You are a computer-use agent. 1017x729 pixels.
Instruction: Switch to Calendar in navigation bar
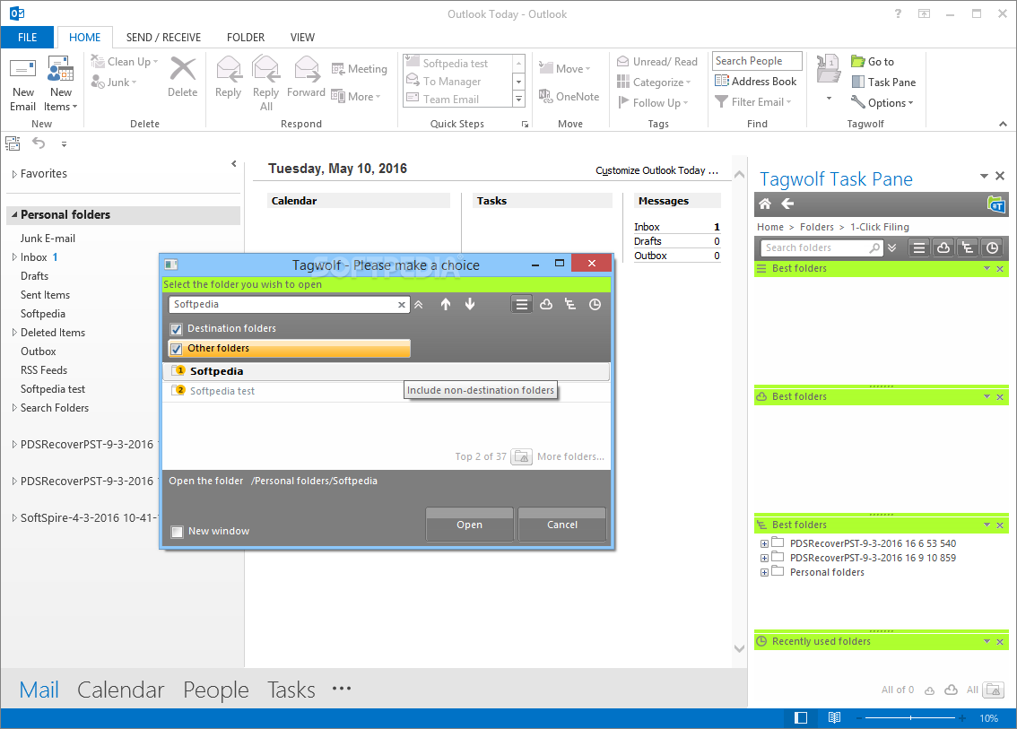121,690
